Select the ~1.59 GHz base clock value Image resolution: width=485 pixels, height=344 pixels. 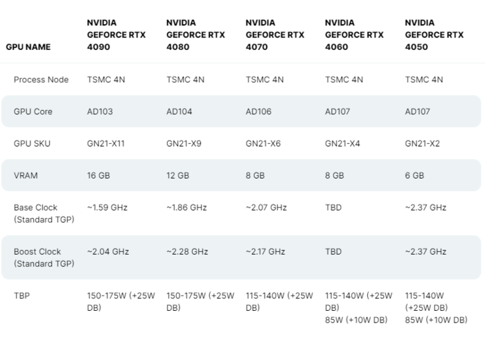coord(107,207)
